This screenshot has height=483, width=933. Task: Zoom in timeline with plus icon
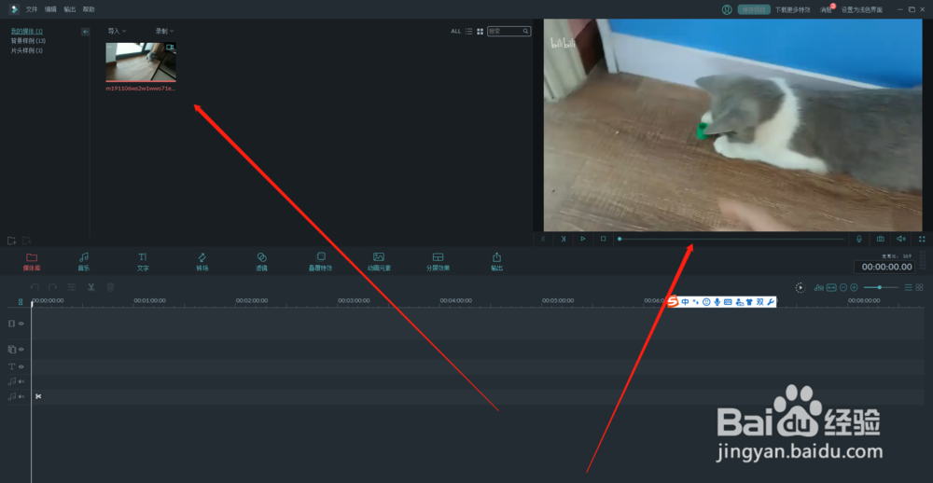pos(854,287)
